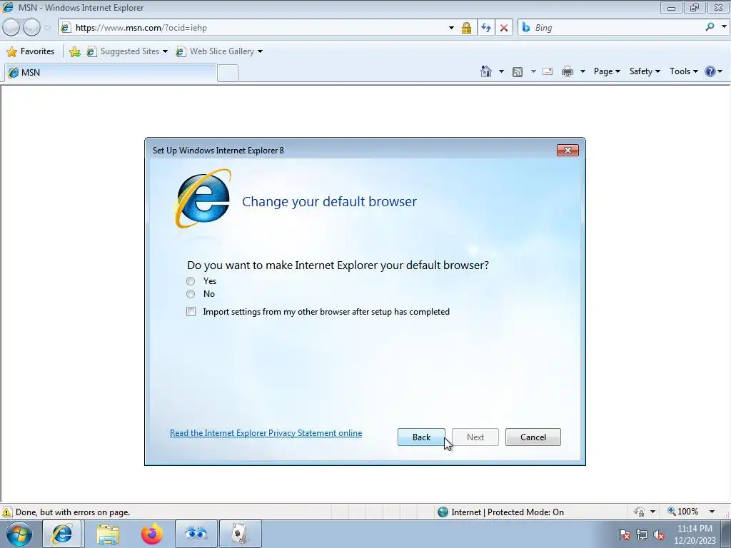731x548 pixels.
Task: Click the security lock icon in address bar
Action: click(x=466, y=28)
